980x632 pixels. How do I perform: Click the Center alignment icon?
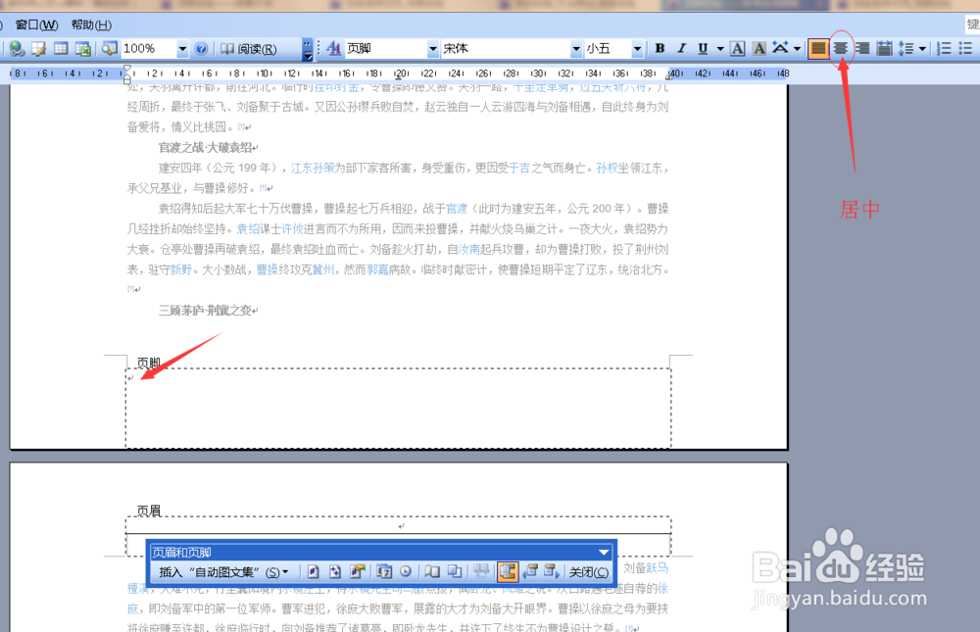pos(841,48)
